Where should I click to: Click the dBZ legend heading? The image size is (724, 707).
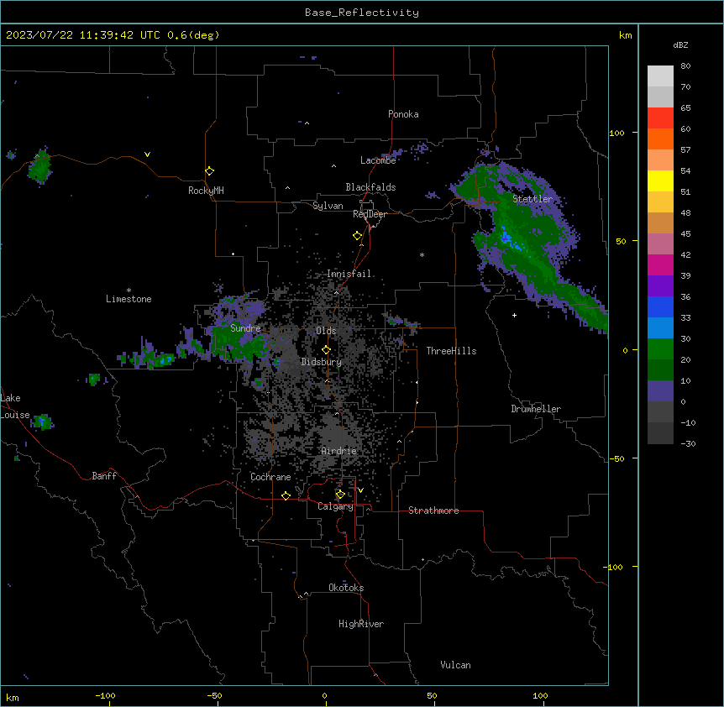[x=680, y=45]
